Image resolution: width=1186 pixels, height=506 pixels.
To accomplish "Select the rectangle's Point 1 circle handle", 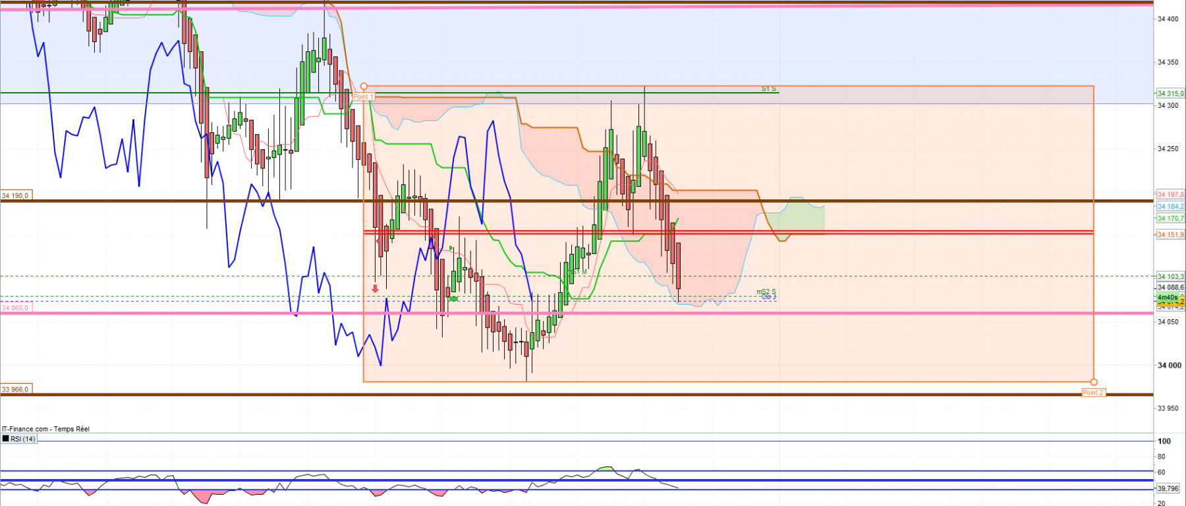I will coord(364,86).
